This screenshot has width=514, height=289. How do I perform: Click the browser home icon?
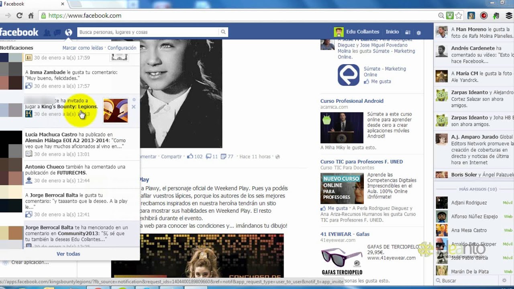click(31, 16)
